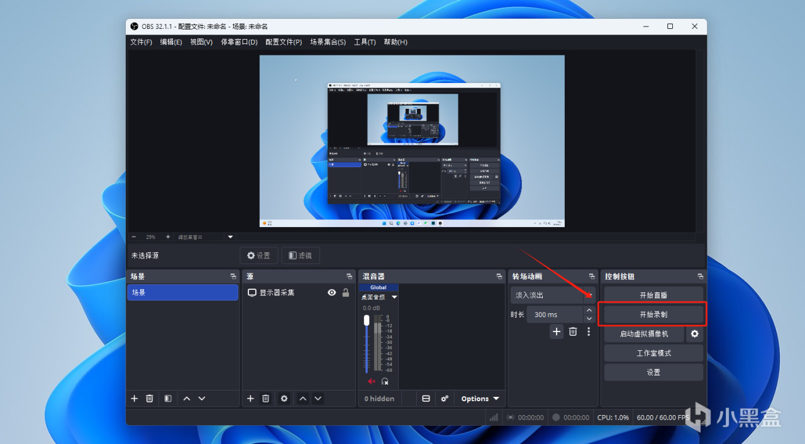The width and height of the screenshot is (805, 444).
Task: Click the network status bars icon in status bar
Action: click(x=494, y=417)
